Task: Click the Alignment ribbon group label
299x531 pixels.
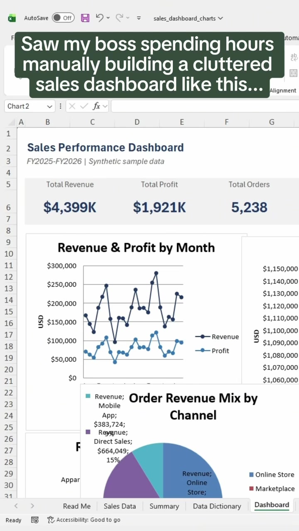Action: click(x=283, y=90)
